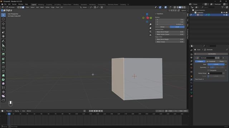
Task: Select the Inset Faces tool
Action: 3,59
